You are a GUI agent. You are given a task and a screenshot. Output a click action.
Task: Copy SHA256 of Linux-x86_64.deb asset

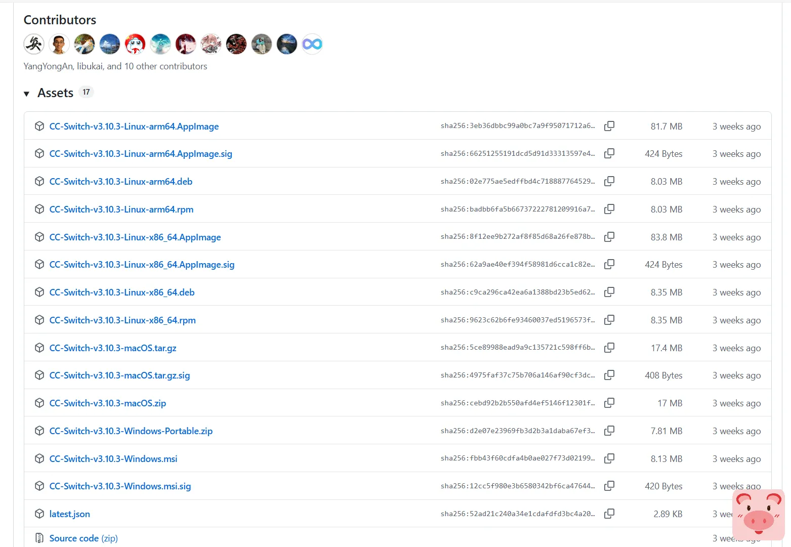(609, 292)
